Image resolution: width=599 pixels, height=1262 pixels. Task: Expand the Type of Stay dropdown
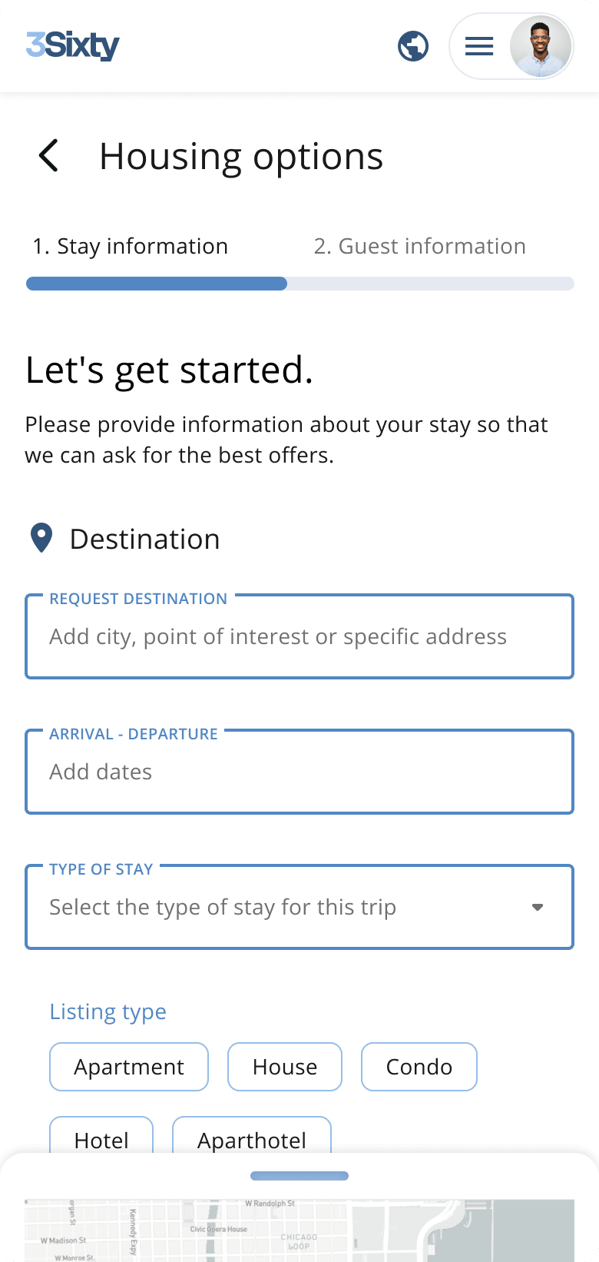(x=284, y=908)
